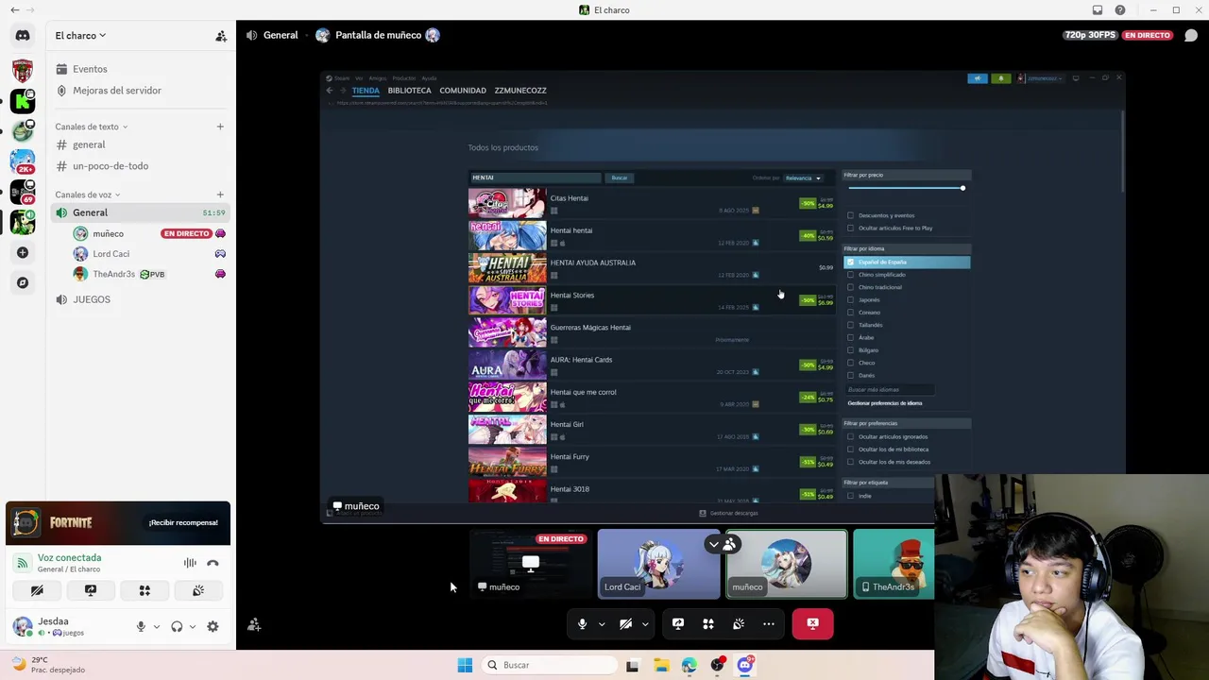This screenshot has height=680, width=1209.
Task: Open microphone input options arrow in user panel
Action: tap(157, 626)
